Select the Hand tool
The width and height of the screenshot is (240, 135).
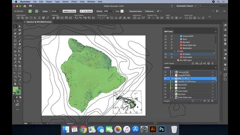point(15,84)
